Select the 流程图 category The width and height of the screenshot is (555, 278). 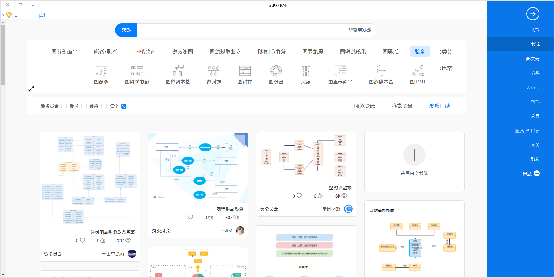tap(390, 52)
